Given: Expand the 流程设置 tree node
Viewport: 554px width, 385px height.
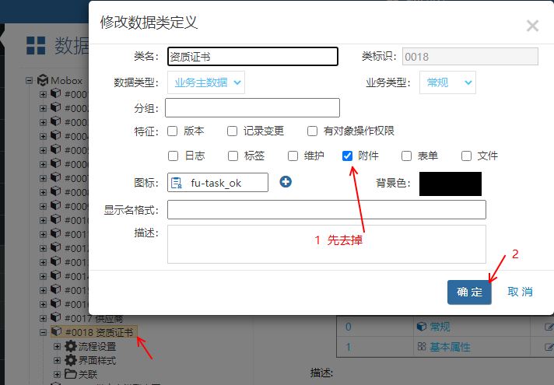Looking at the screenshot, I should [x=57, y=346].
